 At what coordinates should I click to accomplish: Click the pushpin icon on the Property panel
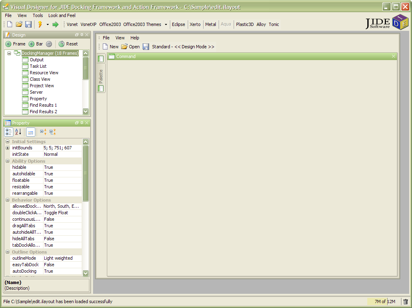[82, 123]
